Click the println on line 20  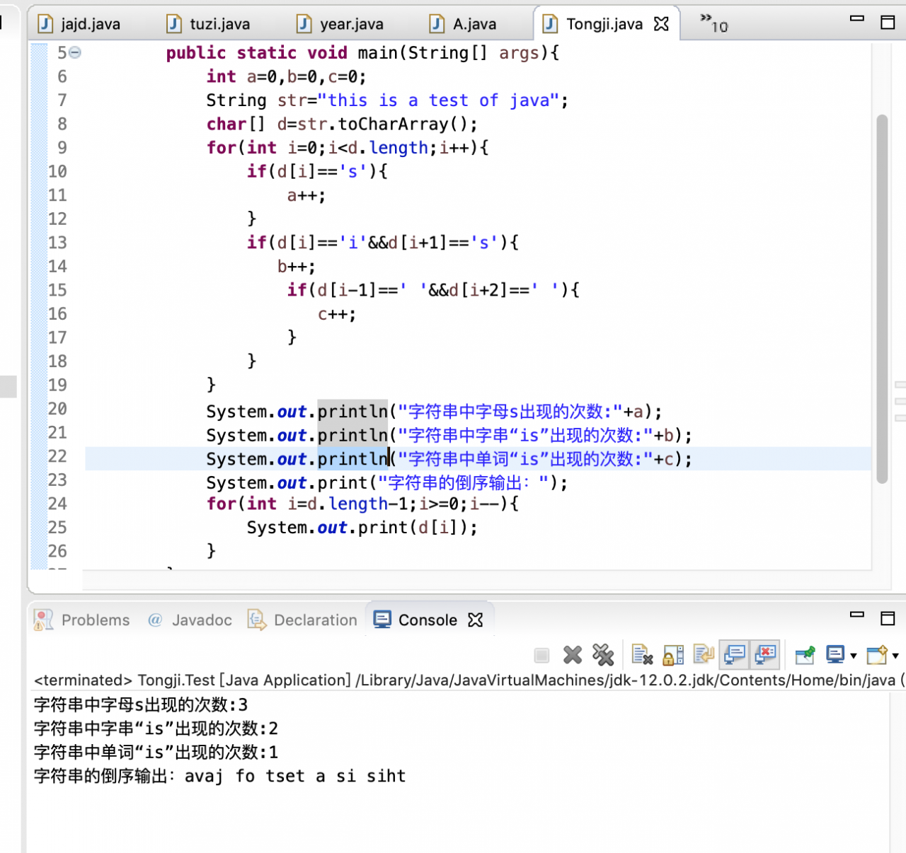(352, 412)
